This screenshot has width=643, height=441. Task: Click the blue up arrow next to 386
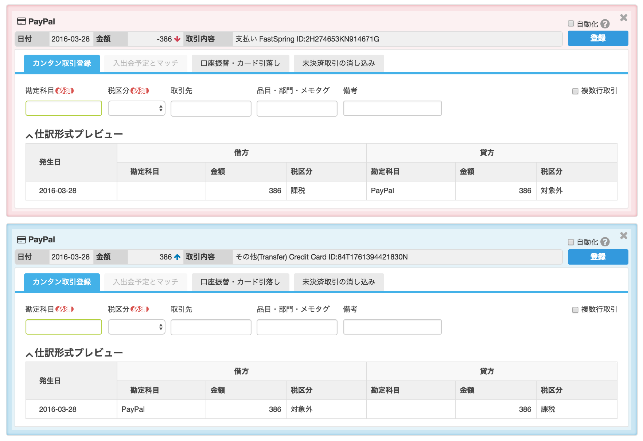[x=177, y=257]
